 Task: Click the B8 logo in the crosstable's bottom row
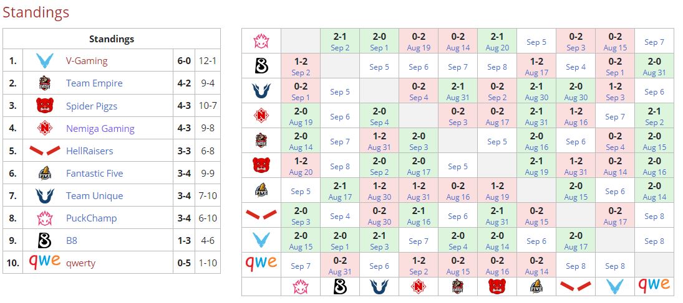340,286
